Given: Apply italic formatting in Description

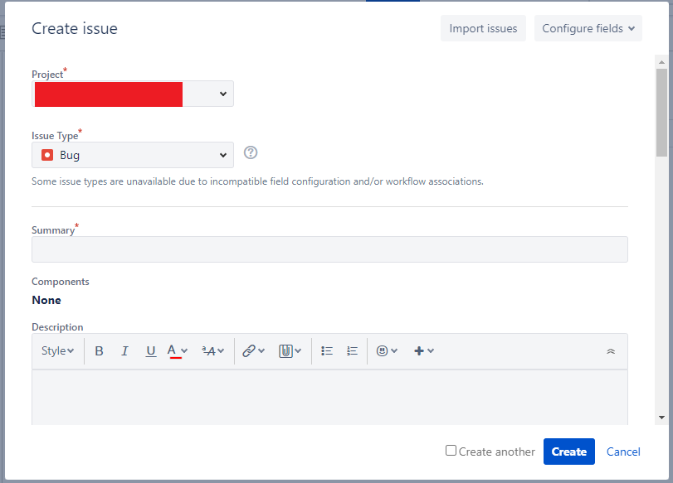Looking at the screenshot, I should click(124, 350).
